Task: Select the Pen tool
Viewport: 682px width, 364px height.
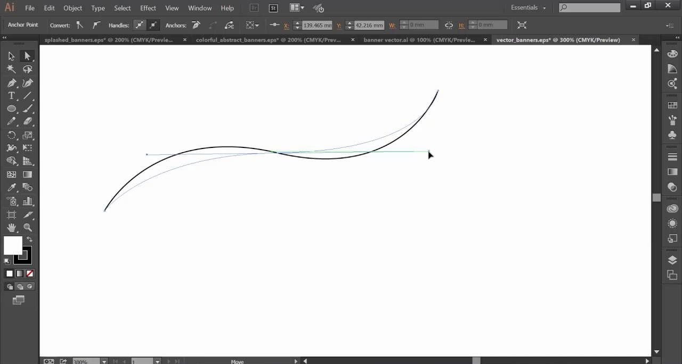Action: (x=11, y=82)
